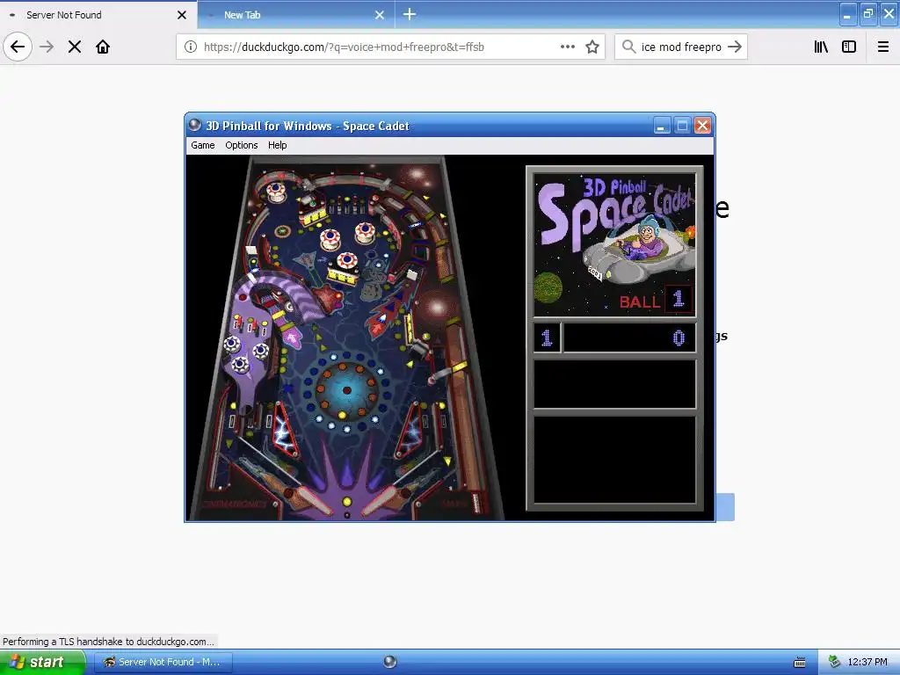Click the BALL number display
The height and width of the screenshot is (675, 900).
[679, 299]
